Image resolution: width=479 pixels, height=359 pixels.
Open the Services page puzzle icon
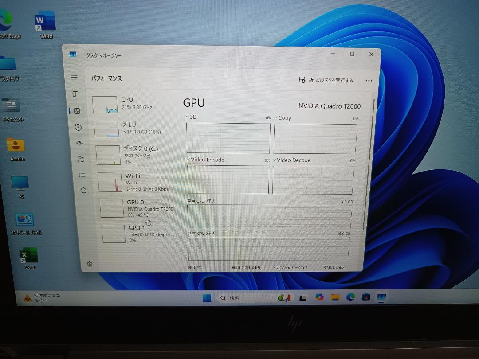pyautogui.click(x=83, y=191)
